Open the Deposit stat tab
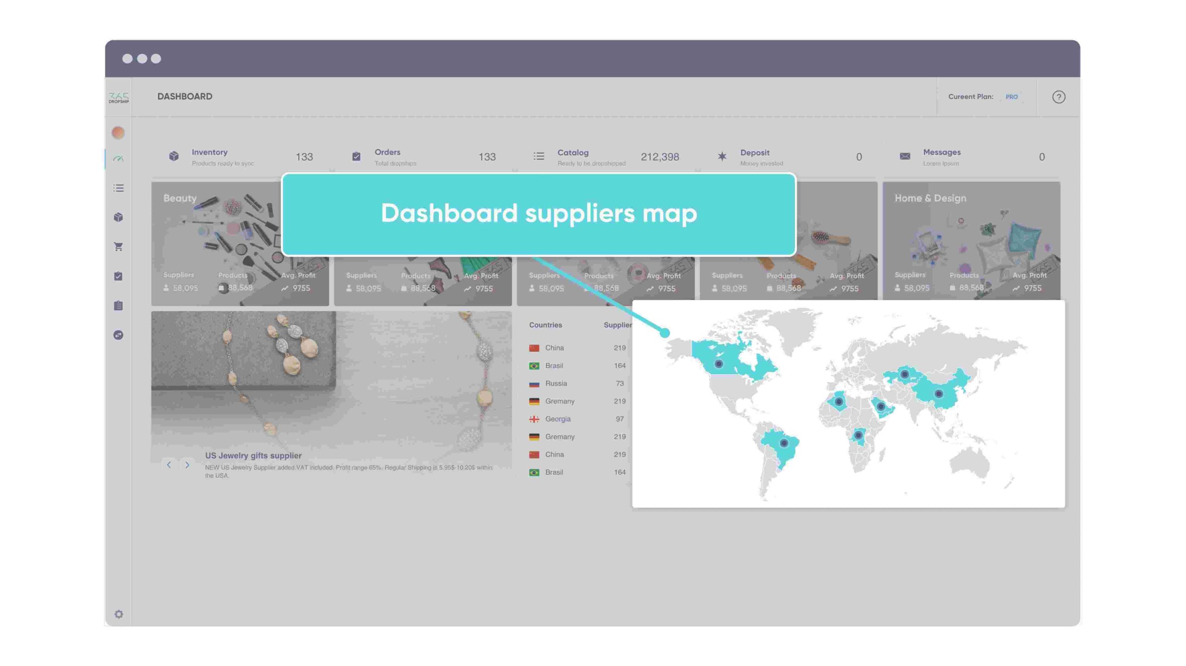The width and height of the screenshot is (1186, 666). click(789, 157)
